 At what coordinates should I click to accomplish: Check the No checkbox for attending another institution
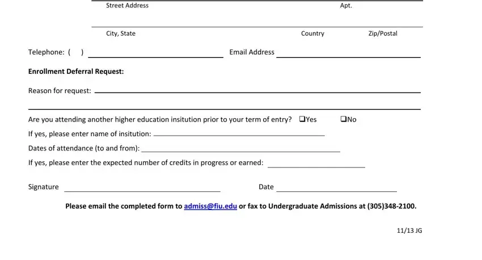[x=344, y=119]
